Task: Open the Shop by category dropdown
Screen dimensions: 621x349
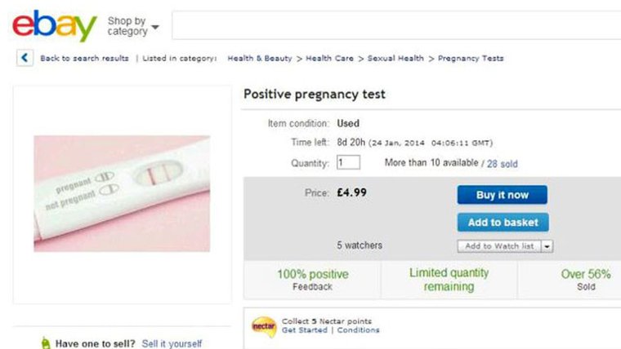Action: click(132, 26)
